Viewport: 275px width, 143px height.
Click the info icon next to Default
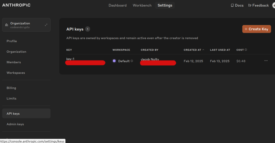tap(132, 61)
